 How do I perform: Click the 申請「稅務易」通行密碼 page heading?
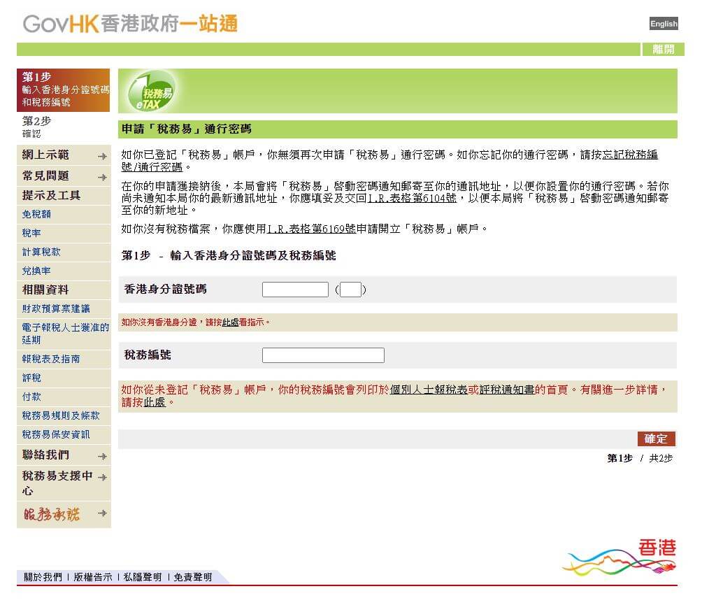tap(187, 129)
